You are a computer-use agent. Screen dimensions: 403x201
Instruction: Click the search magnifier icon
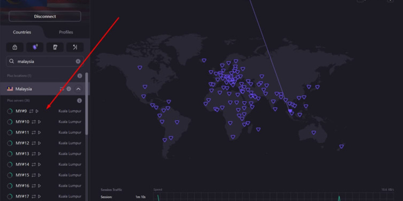[11, 61]
